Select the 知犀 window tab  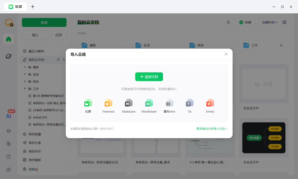tap(15, 7)
